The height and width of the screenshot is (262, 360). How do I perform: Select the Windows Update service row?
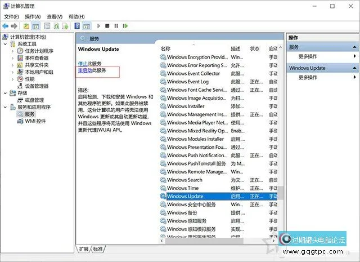pyautogui.click(x=219, y=196)
